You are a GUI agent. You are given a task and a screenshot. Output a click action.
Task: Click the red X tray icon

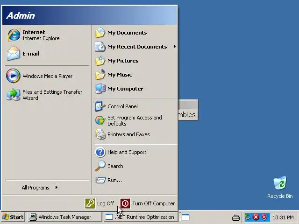click(x=256, y=217)
